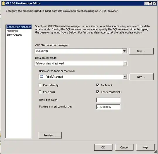Image resolution: width=158 pixels, height=154 pixels.
Task: Open the table or view name dropdown
Action: click(125, 77)
